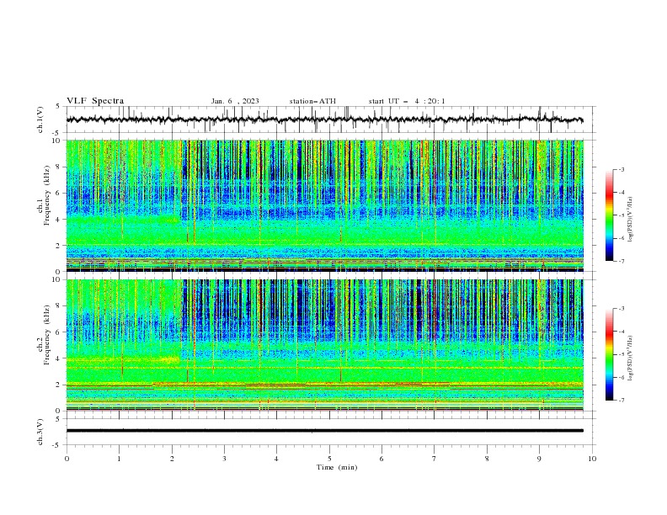Click the "ch.1(V)" waveform axis label

40,119
